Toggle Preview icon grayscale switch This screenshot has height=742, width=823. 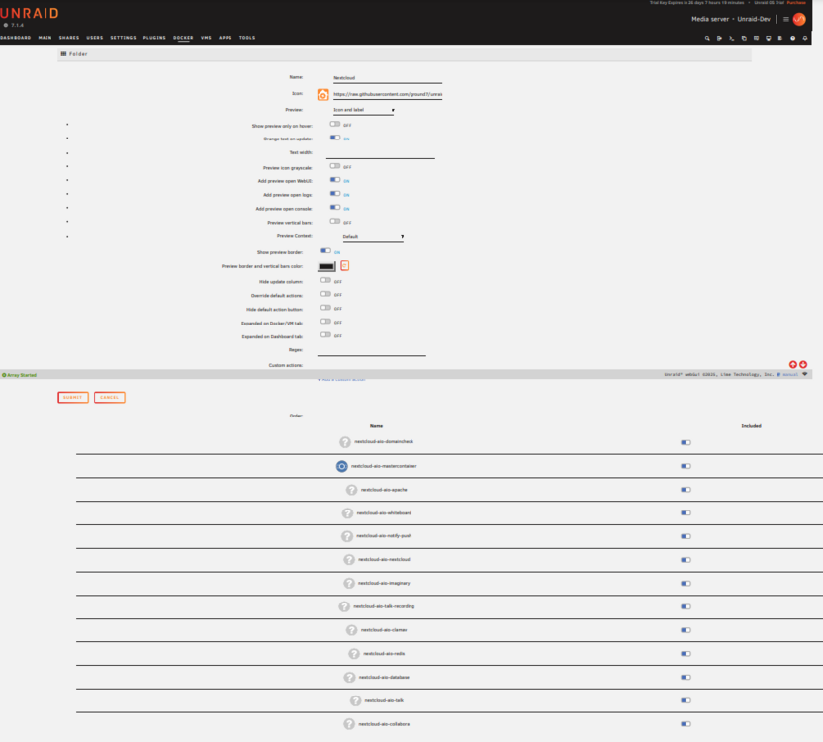point(335,166)
